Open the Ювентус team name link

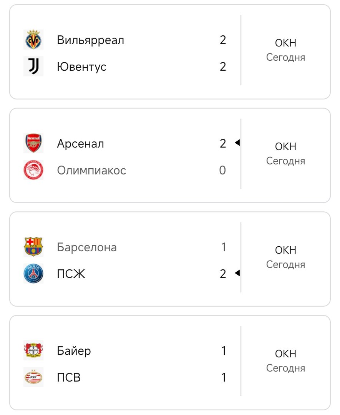coord(81,67)
